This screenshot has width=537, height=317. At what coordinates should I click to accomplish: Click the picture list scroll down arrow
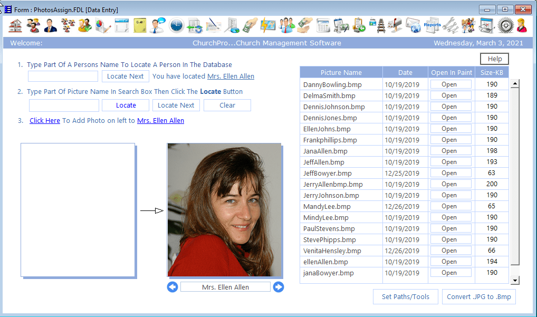pos(515,281)
